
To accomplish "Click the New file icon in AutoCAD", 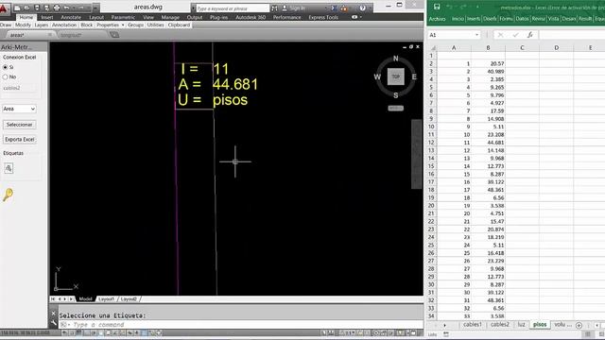I will 17,8.
